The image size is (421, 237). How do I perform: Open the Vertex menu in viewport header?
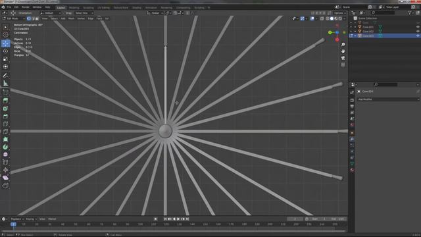[x=81, y=18]
